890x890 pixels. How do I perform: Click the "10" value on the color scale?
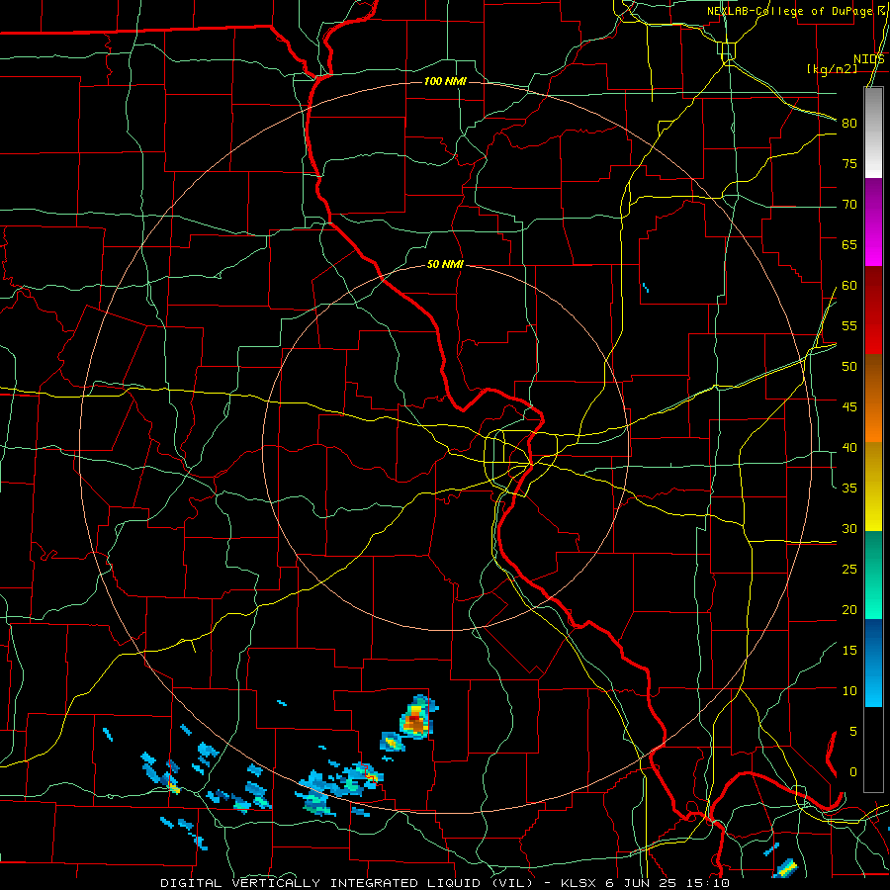[x=849, y=691]
